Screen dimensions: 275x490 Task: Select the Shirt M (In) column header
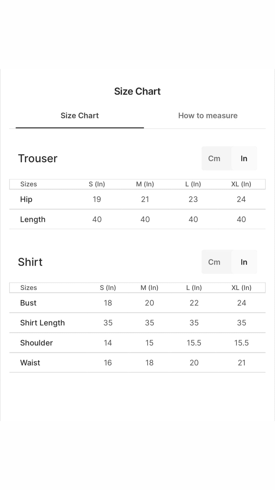pos(149,288)
